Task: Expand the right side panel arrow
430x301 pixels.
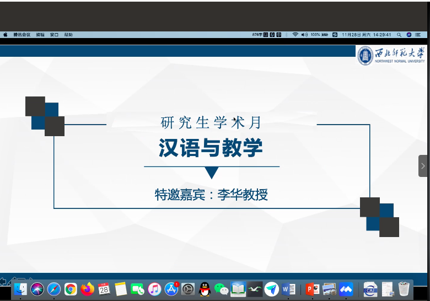Action: pos(423,166)
